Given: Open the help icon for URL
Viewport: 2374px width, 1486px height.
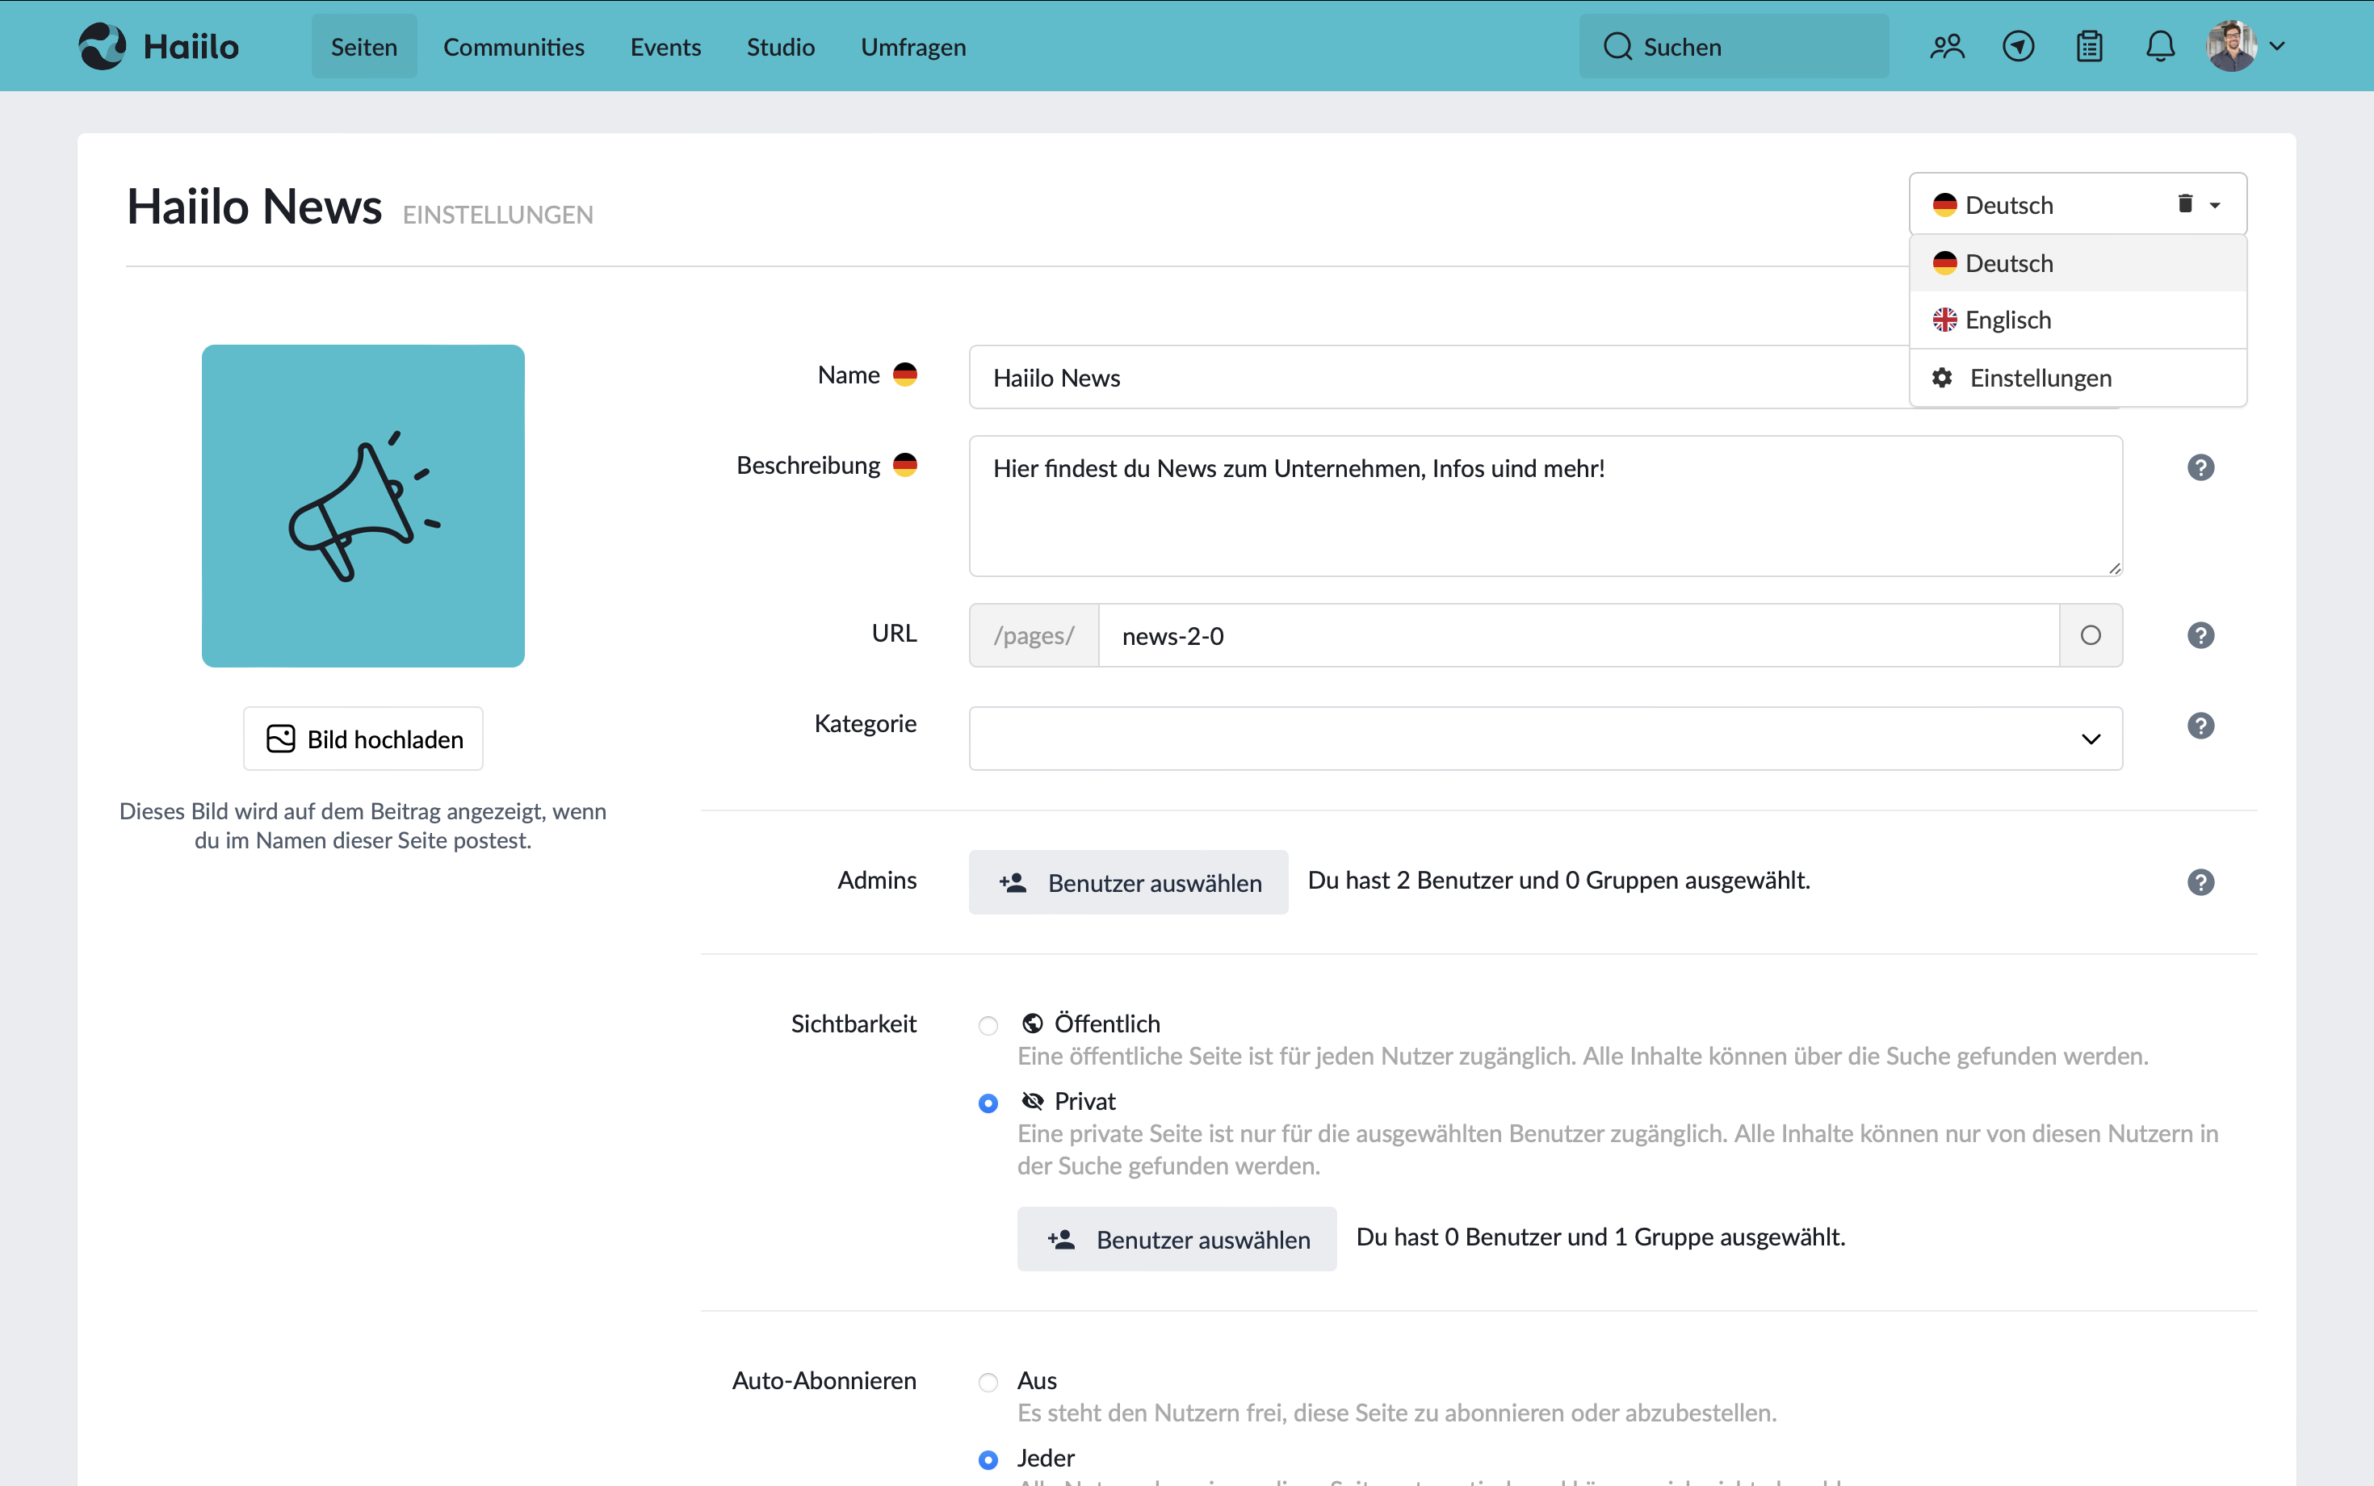Looking at the screenshot, I should click(x=2200, y=635).
